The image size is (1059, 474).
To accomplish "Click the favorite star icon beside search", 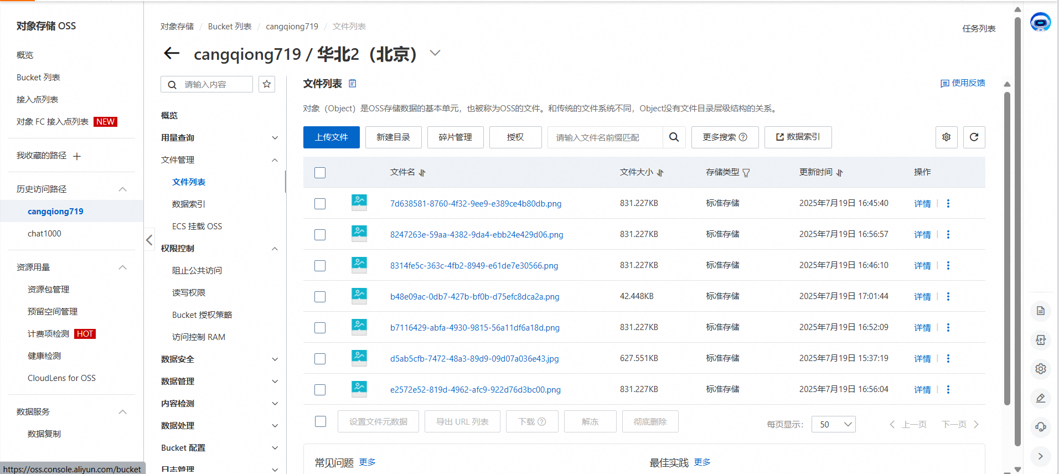I will click(x=267, y=84).
